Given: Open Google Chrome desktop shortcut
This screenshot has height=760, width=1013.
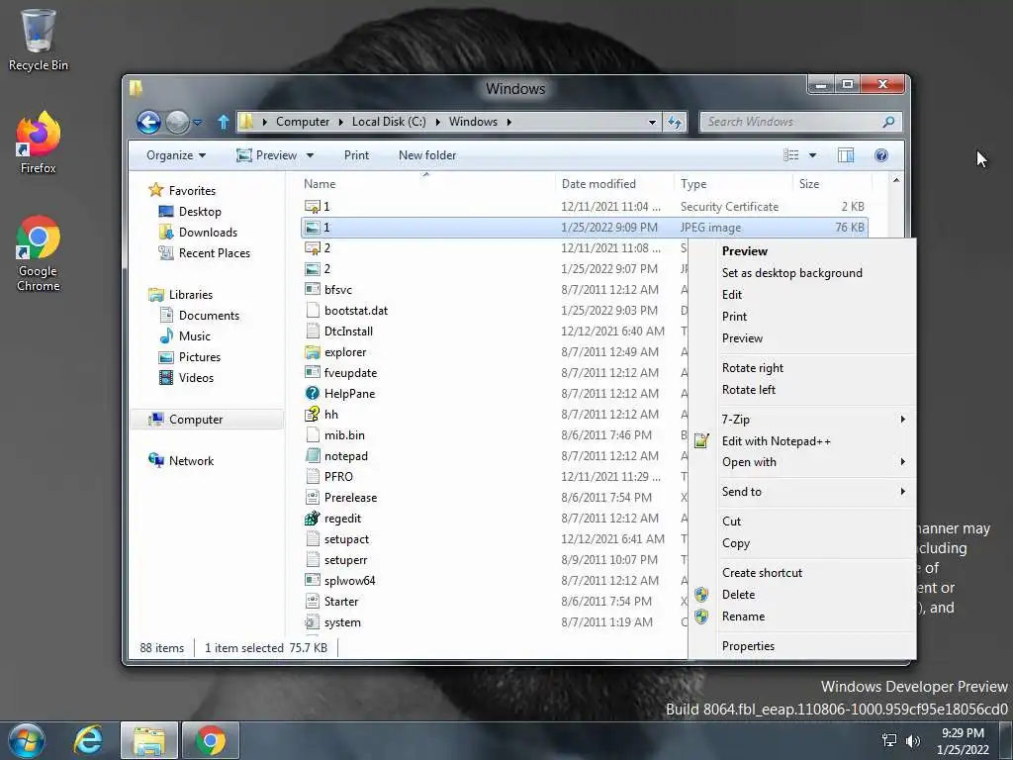Looking at the screenshot, I should point(38,253).
